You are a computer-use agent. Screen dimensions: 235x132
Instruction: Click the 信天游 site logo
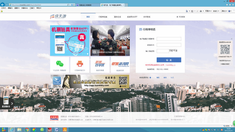(x=58, y=17)
